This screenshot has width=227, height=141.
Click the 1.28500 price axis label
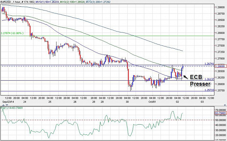click(x=220, y=20)
